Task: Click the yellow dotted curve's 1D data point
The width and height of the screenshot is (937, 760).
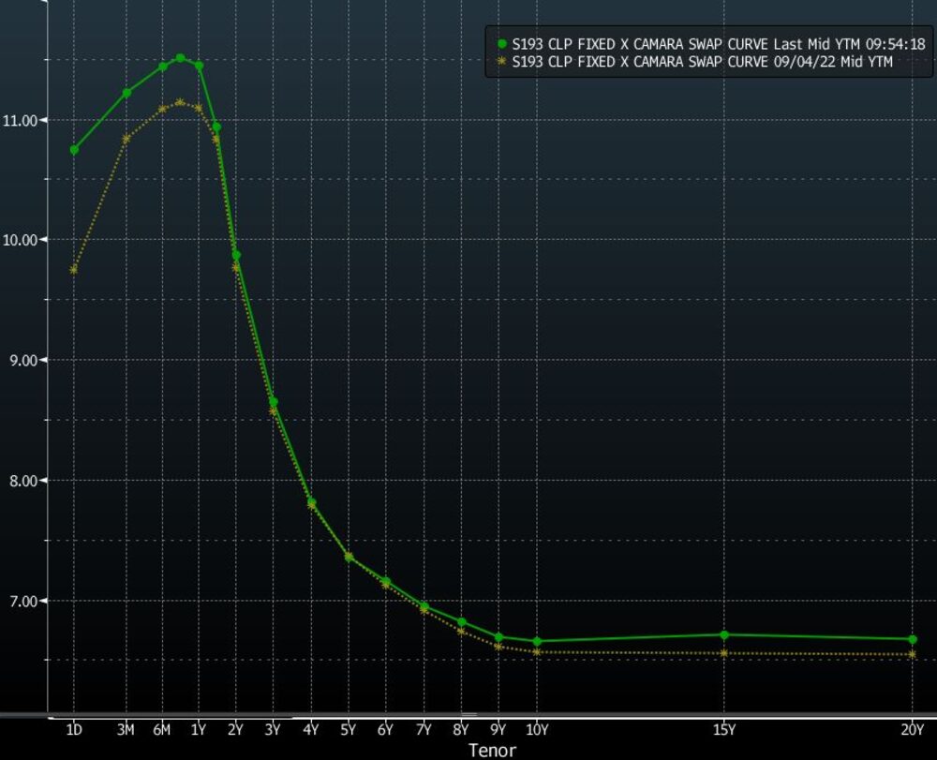Action: point(74,270)
